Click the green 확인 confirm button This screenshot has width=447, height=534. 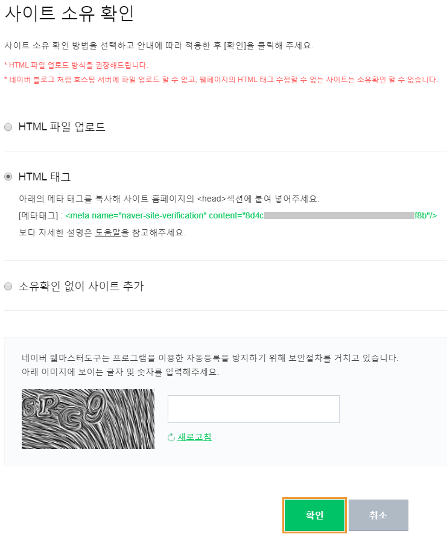click(x=314, y=515)
